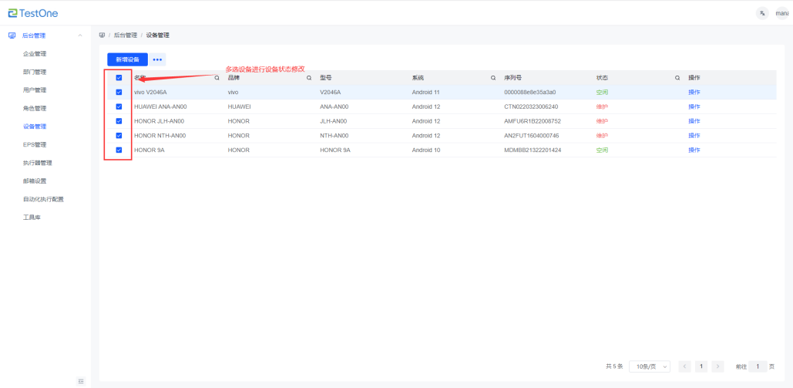
Task: Click the TestOne logo
Action: point(33,13)
